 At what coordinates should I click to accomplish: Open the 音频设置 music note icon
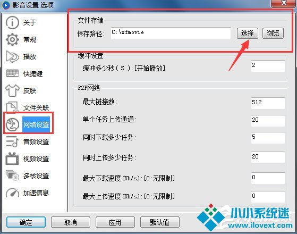click(12, 141)
